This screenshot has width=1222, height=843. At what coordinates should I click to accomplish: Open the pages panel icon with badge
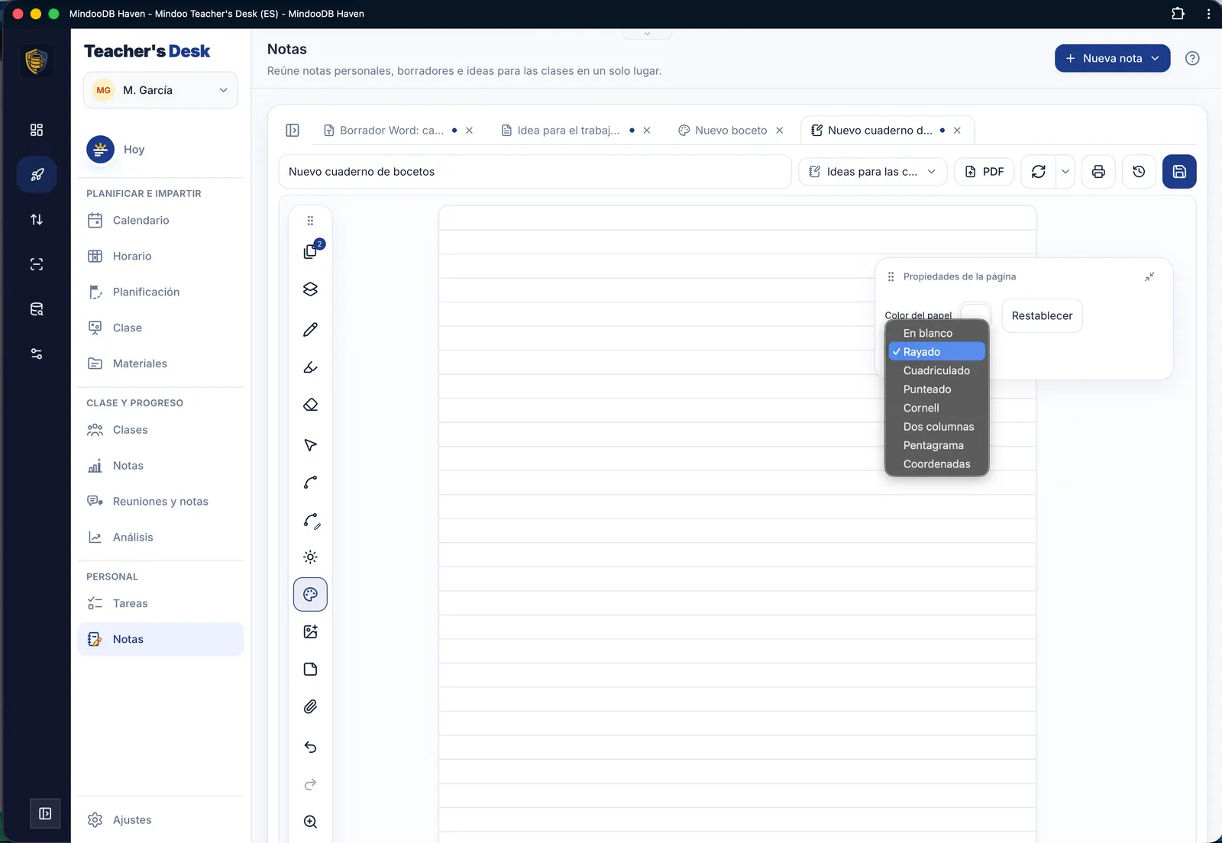click(x=310, y=251)
